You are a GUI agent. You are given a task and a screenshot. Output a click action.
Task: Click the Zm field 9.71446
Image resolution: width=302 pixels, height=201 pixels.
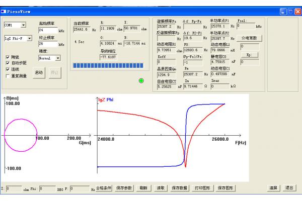point(193,86)
